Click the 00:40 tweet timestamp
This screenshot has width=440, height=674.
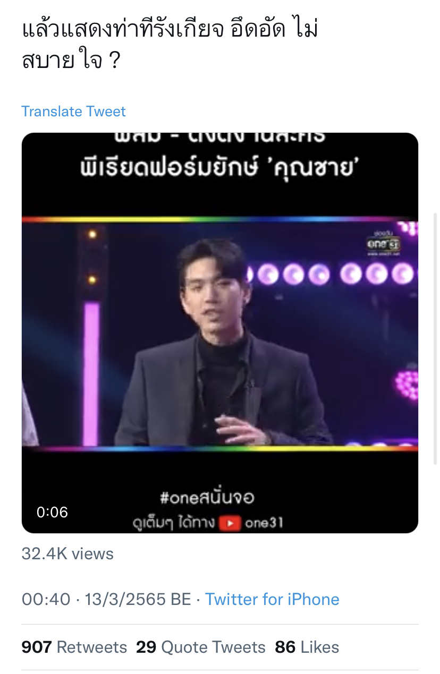pos(46,599)
